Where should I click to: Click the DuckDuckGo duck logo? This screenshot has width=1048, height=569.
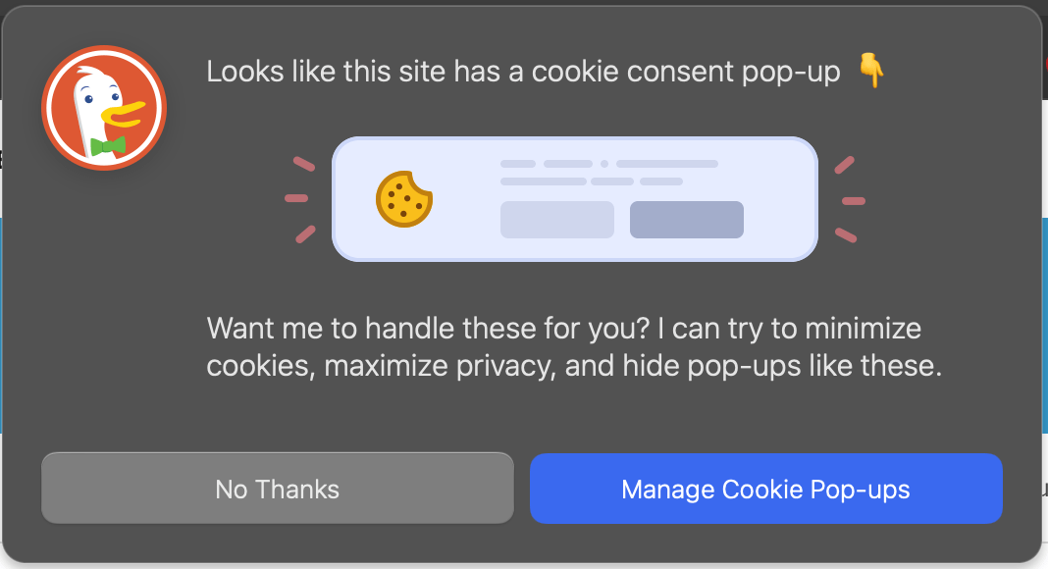(x=104, y=108)
